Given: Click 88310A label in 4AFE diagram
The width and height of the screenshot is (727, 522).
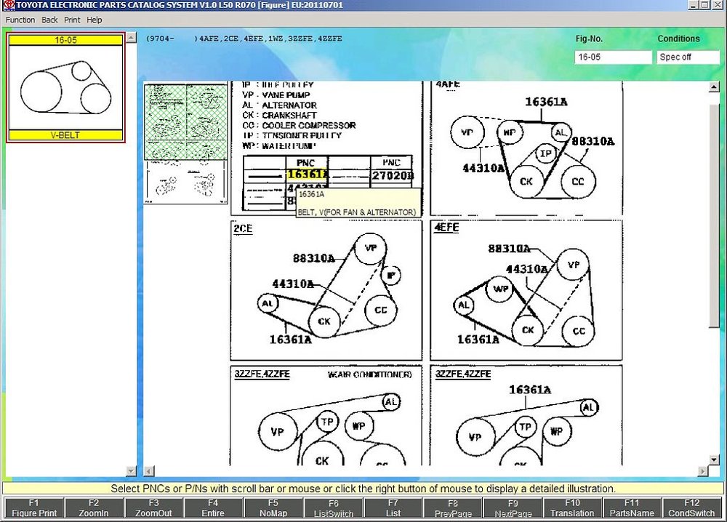Looking at the screenshot, I should tap(593, 141).
